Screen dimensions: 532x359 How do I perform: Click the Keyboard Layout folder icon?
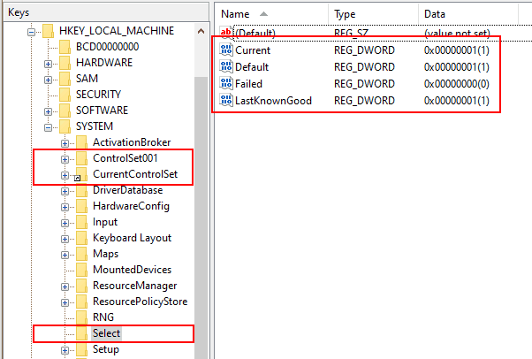(82, 238)
